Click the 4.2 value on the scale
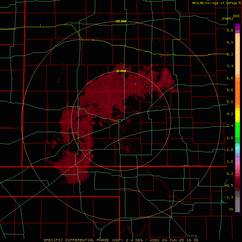 [x=230, y=114]
